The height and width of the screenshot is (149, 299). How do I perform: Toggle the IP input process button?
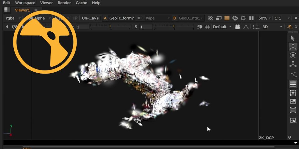(75, 18)
